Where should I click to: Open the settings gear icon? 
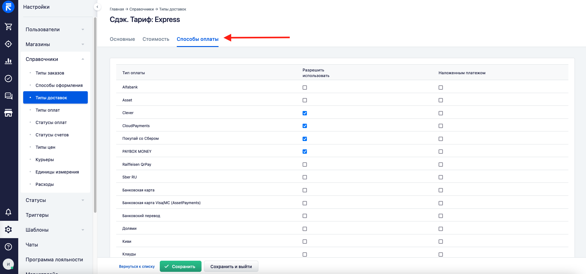point(8,229)
